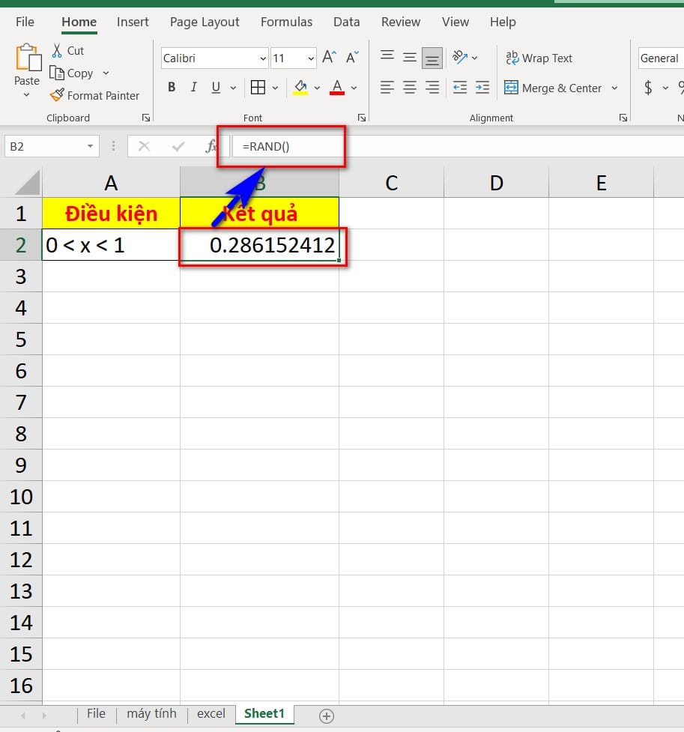Image resolution: width=684 pixels, height=732 pixels.
Task: Apply the Borders grid icon
Action: pyautogui.click(x=258, y=88)
